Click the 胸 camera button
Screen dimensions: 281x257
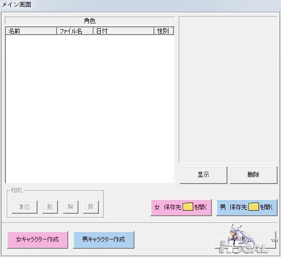pos(71,207)
